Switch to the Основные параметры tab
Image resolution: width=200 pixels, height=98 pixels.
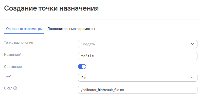24,29
